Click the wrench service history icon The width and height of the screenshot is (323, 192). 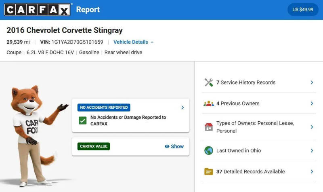pyautogui.click(x=209, y=82)
